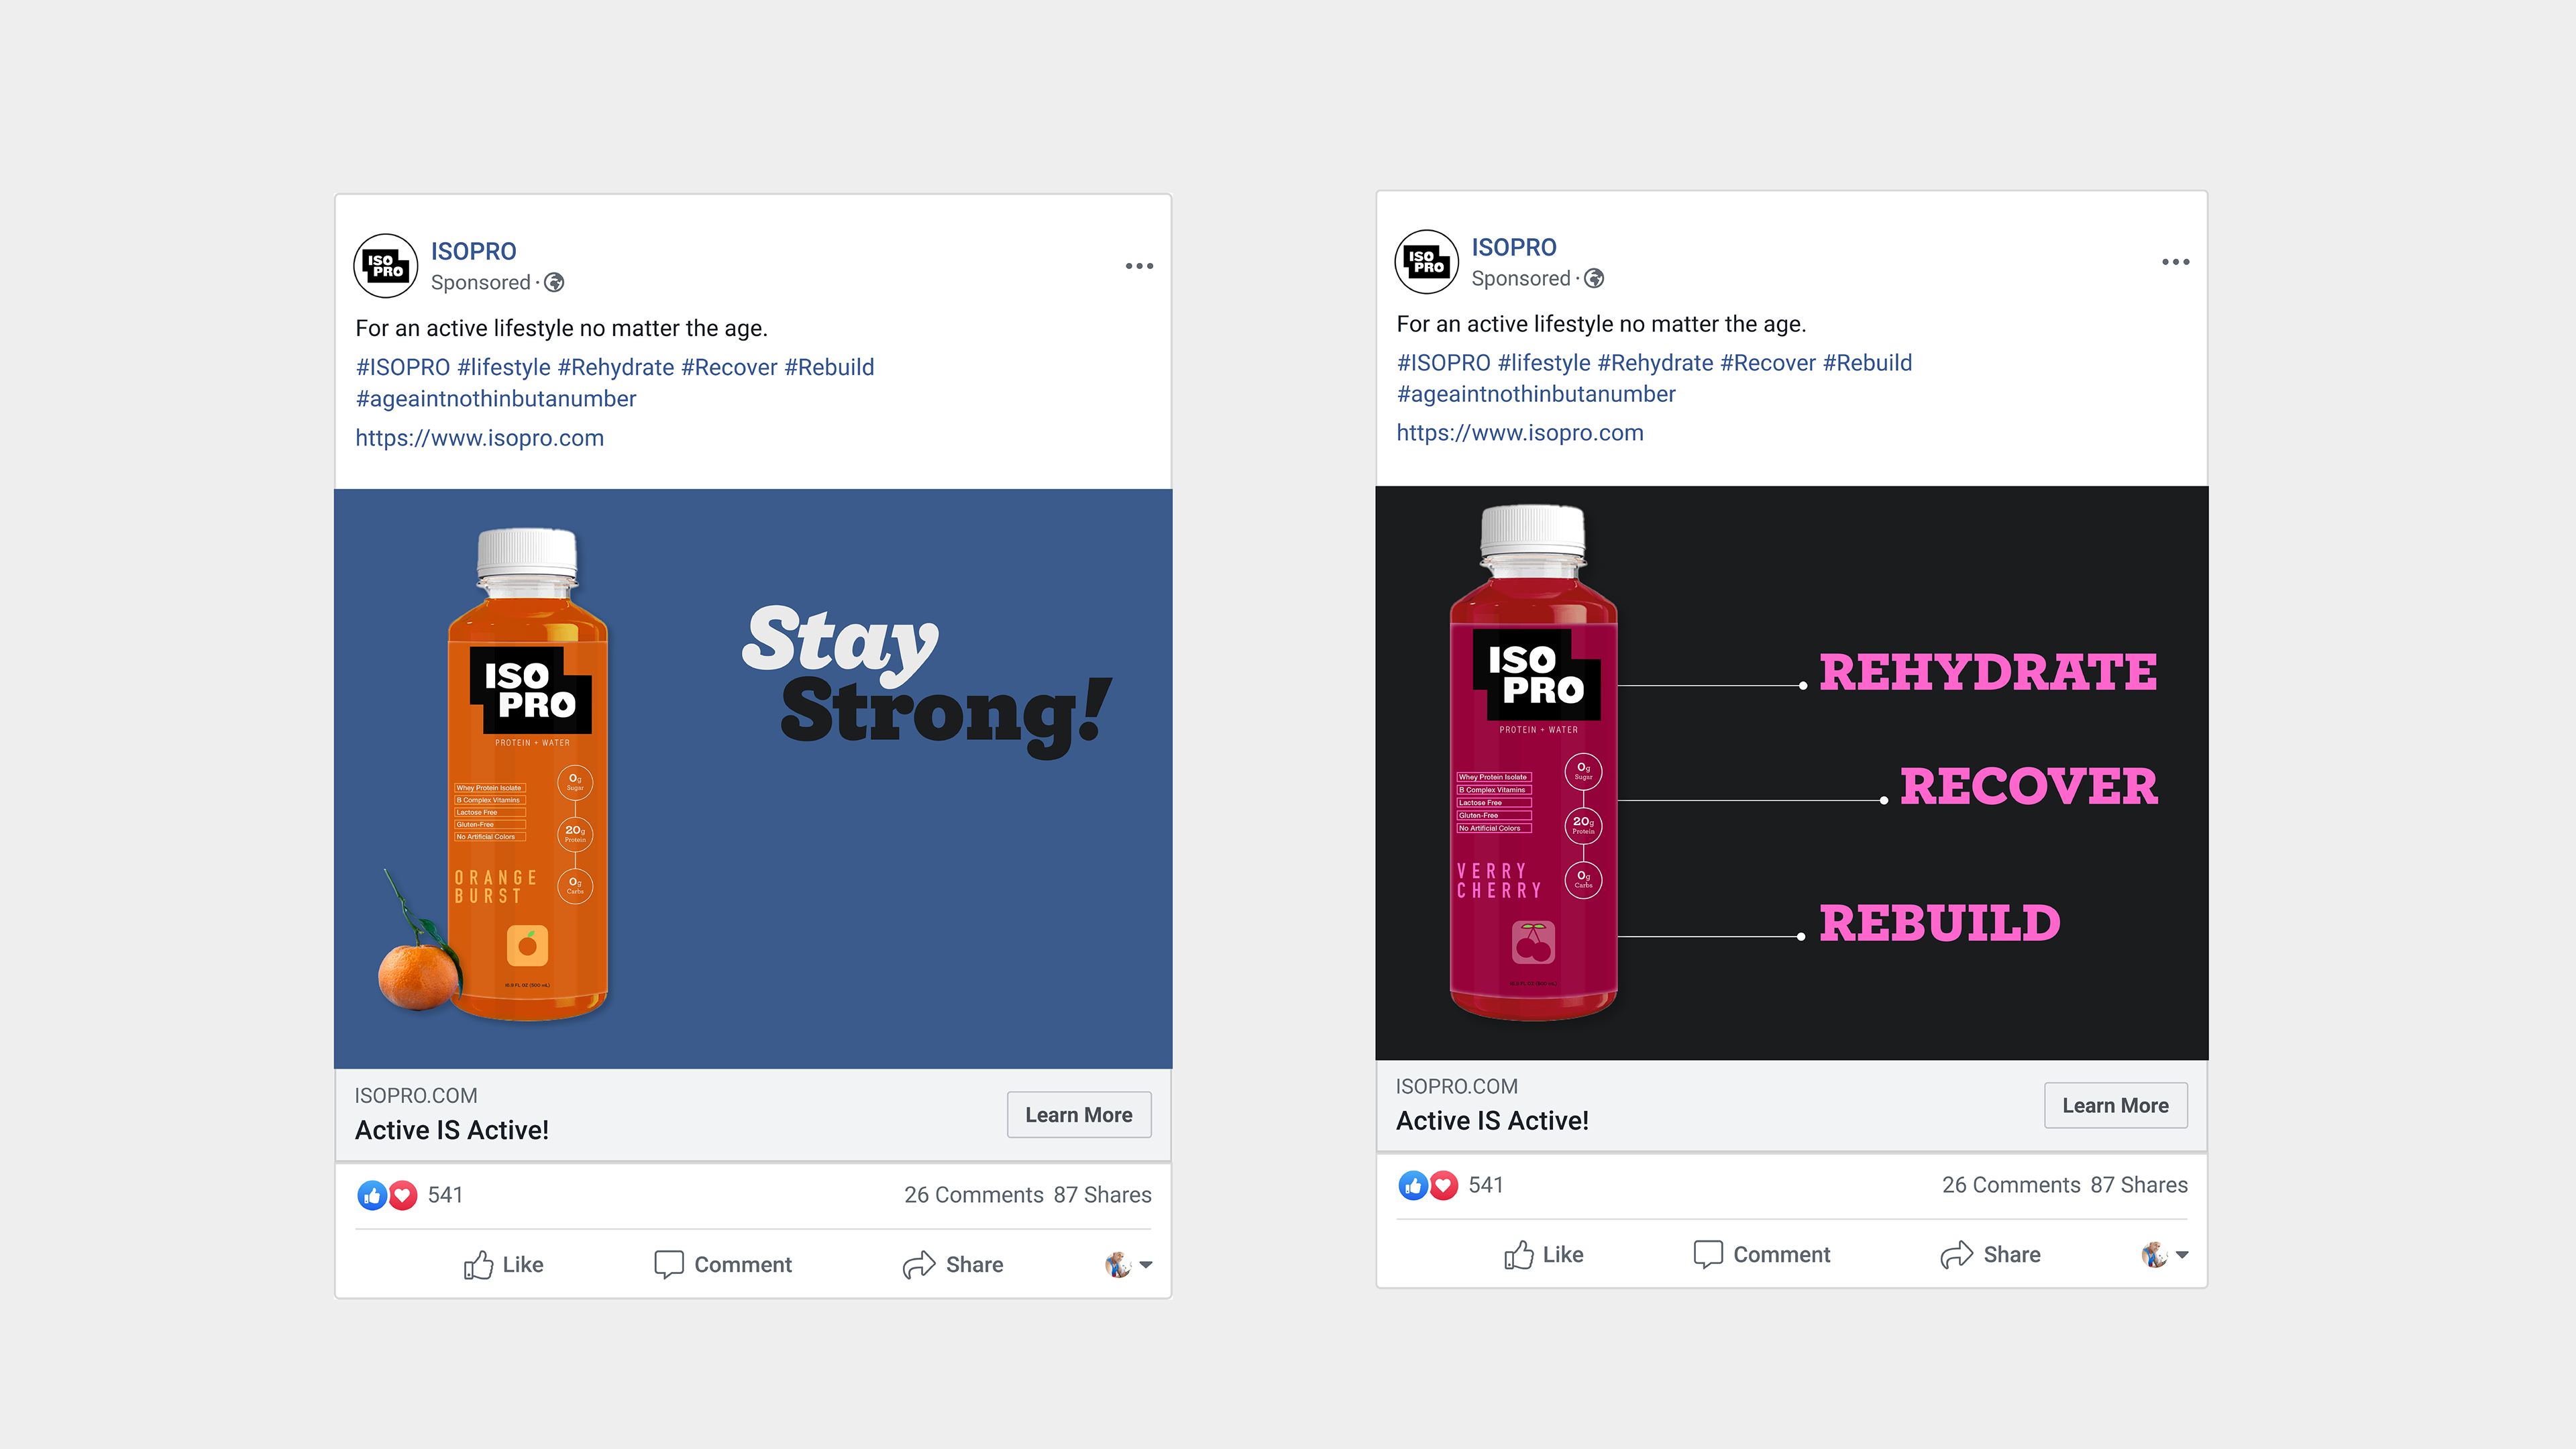
Task: Like the right Verry Cherry post
Action: tap(1543, 1255)
